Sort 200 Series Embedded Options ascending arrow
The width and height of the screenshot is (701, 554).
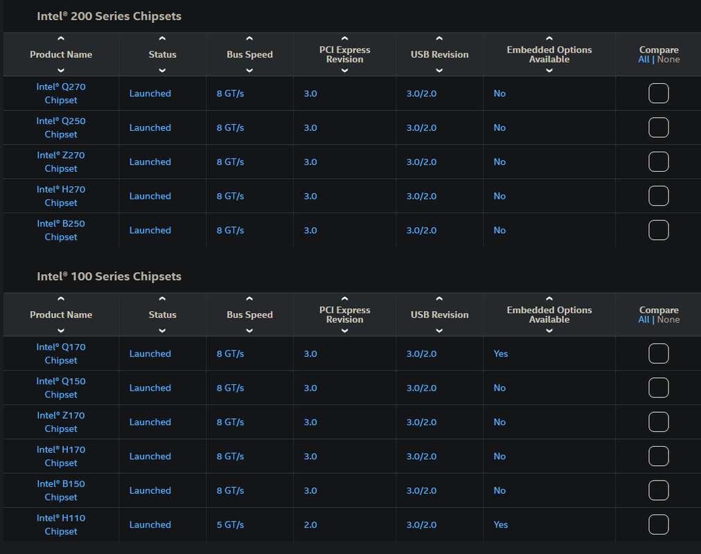549,39
